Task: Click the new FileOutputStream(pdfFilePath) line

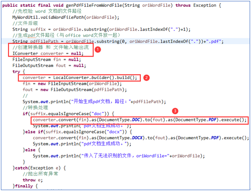Action: point(74,90)
